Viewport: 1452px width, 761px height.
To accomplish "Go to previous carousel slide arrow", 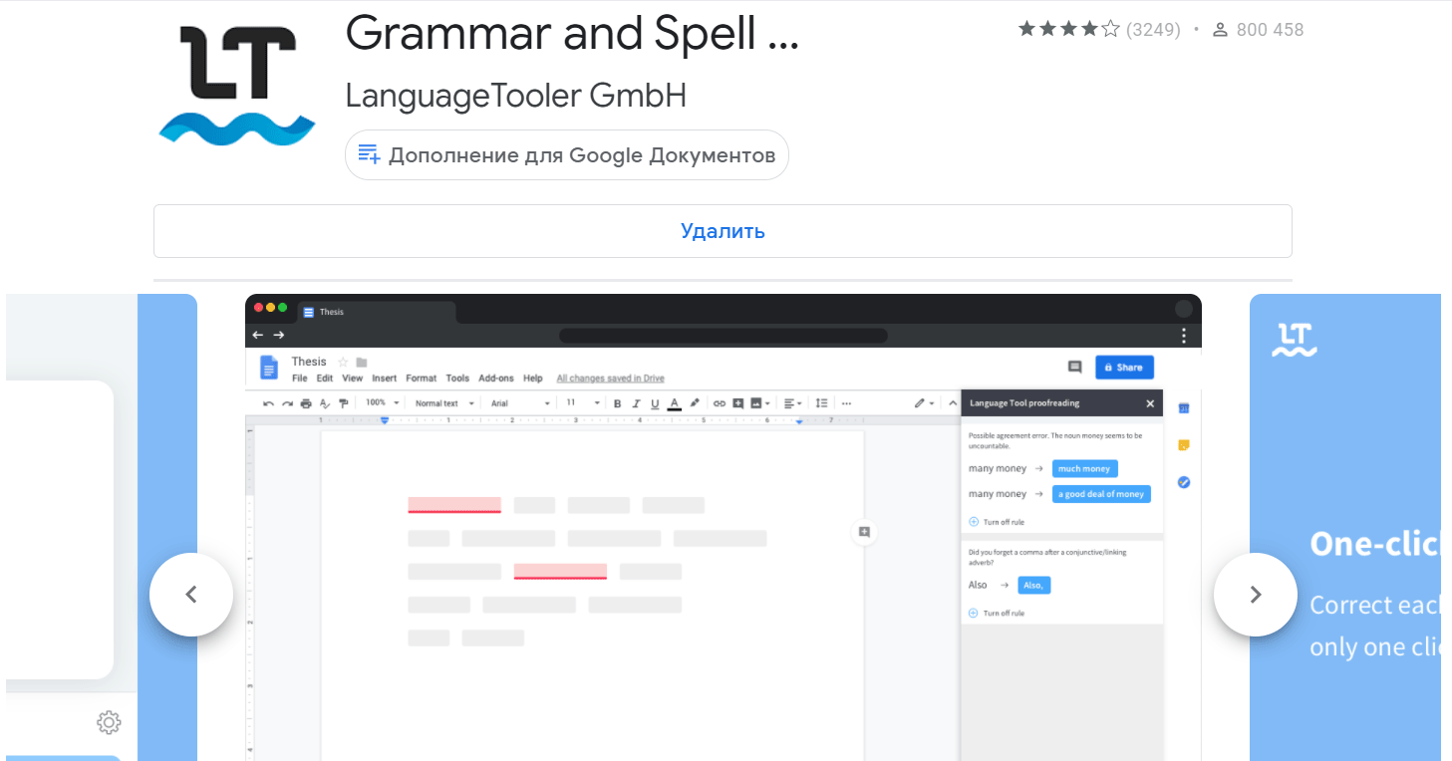I will (x=191, y=595).
